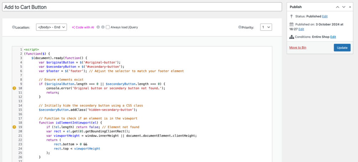Click the Publish panel heading
358x162 pixels.
pyautogui.click(x=296, y=7)
